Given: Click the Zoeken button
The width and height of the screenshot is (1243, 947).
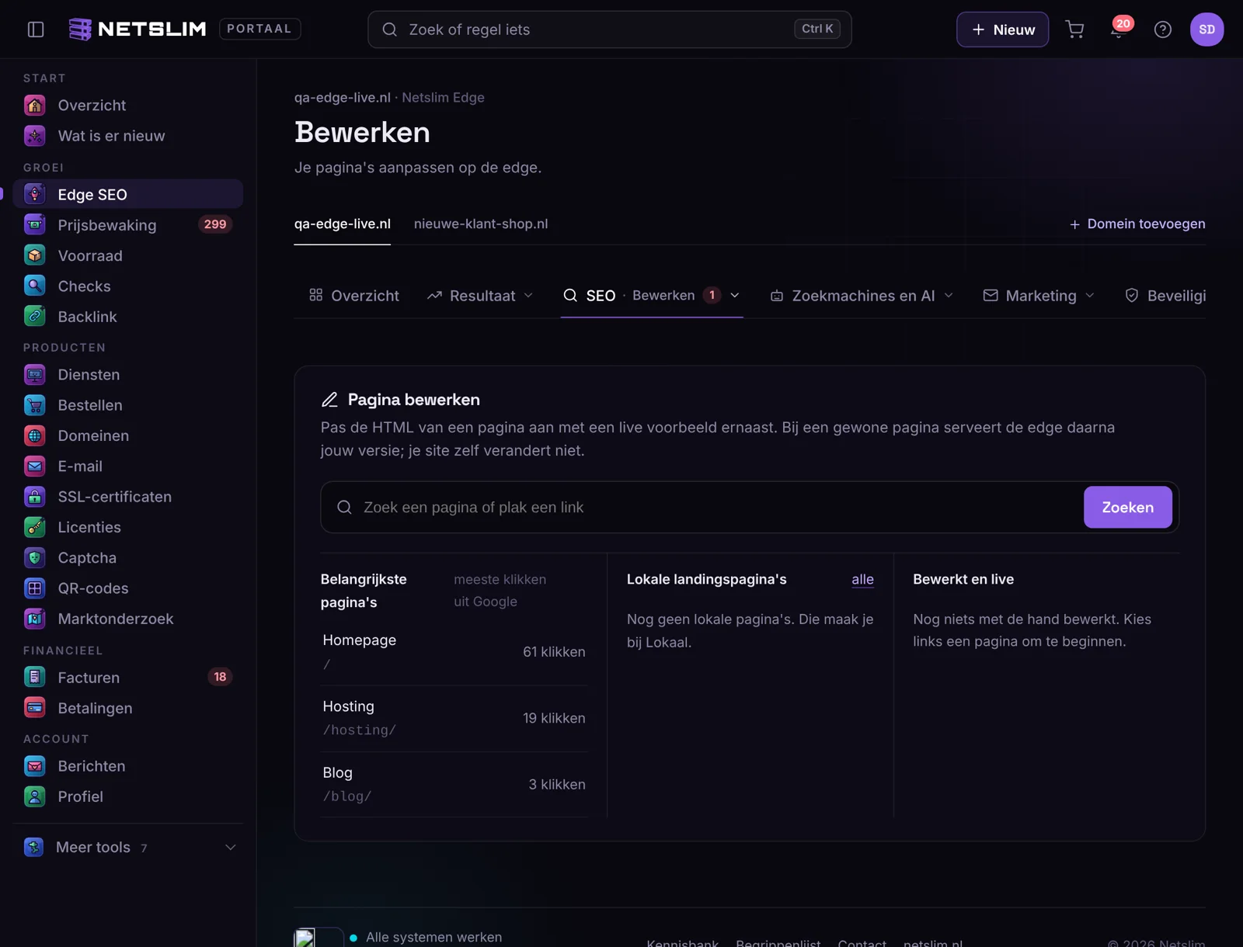Looking at the screenshot, I should pos(1127,508).
